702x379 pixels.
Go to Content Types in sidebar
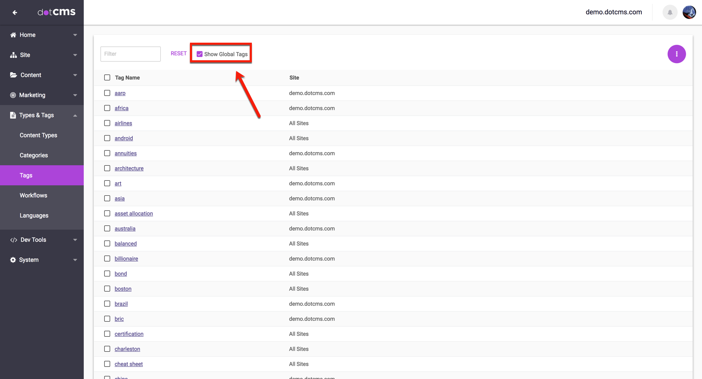[38, 135]
